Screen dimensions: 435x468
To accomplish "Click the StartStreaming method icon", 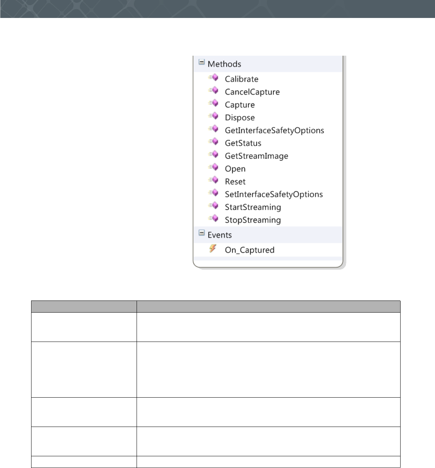I will point(213,206).
